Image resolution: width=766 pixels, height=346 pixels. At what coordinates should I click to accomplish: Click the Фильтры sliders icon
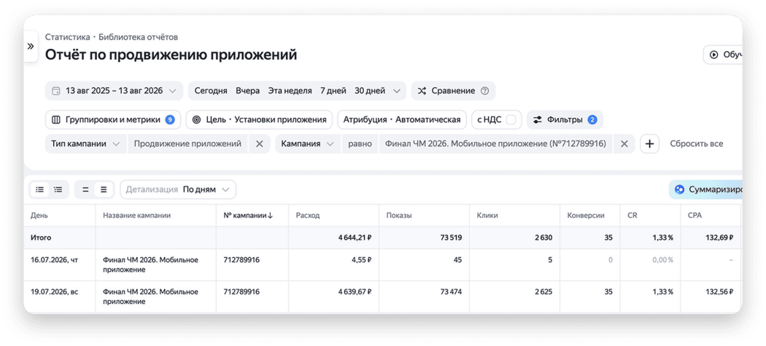(x=538, y=119)
